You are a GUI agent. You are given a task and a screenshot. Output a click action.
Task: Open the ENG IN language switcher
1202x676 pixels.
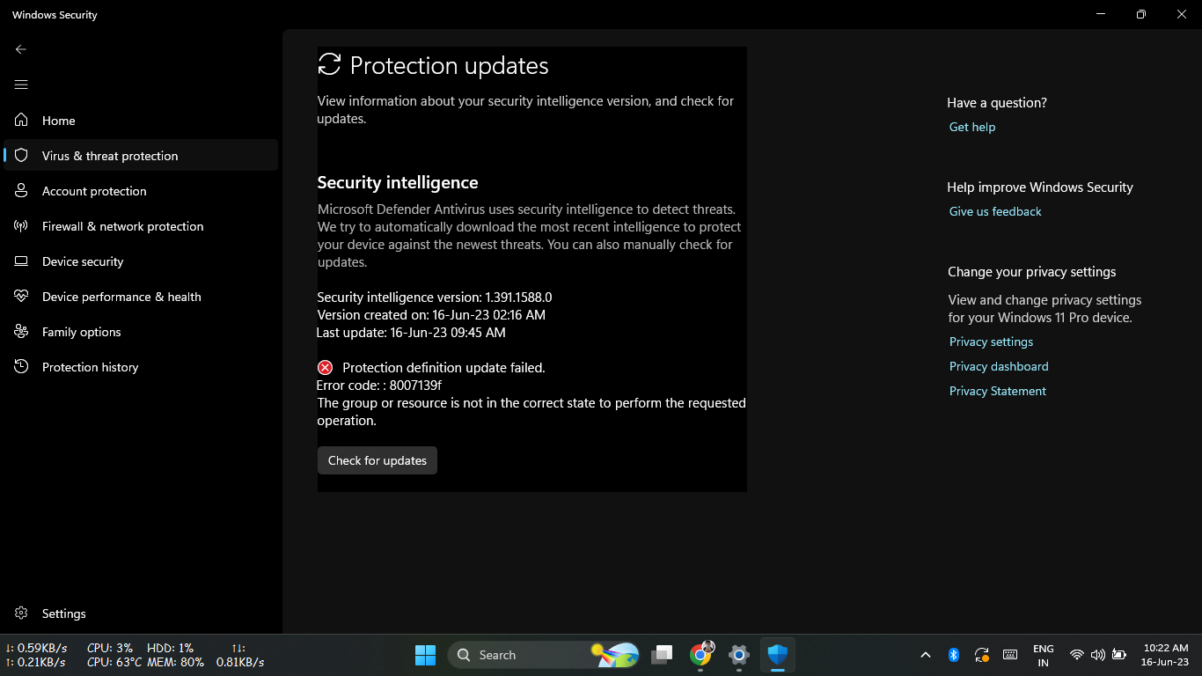[1043, 655]
